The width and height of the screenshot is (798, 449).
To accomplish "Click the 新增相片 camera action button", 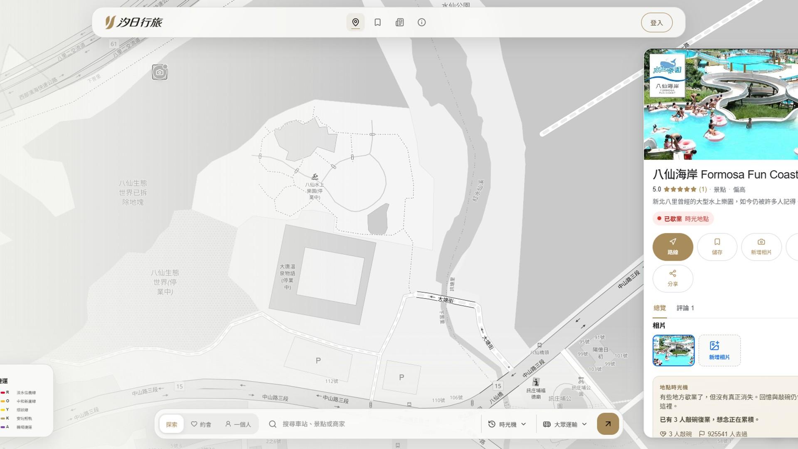I will click(761, 247).
